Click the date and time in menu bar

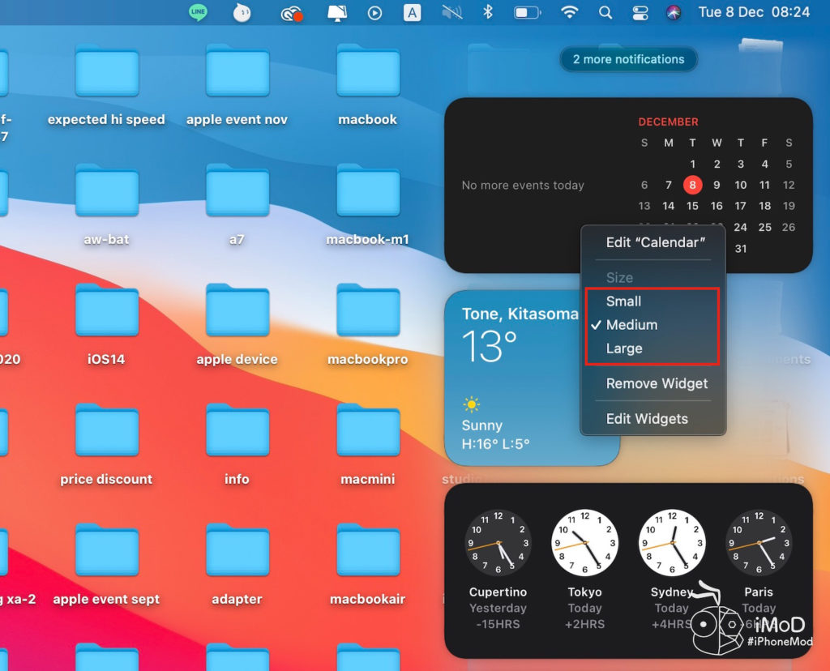[x=754, y=12]
